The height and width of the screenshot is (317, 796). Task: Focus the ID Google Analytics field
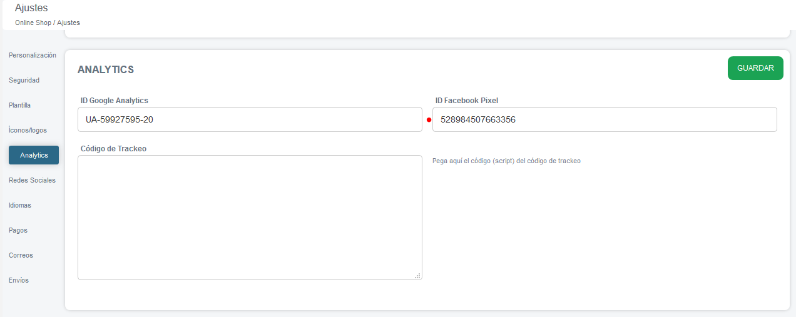[x=250, y=119]
